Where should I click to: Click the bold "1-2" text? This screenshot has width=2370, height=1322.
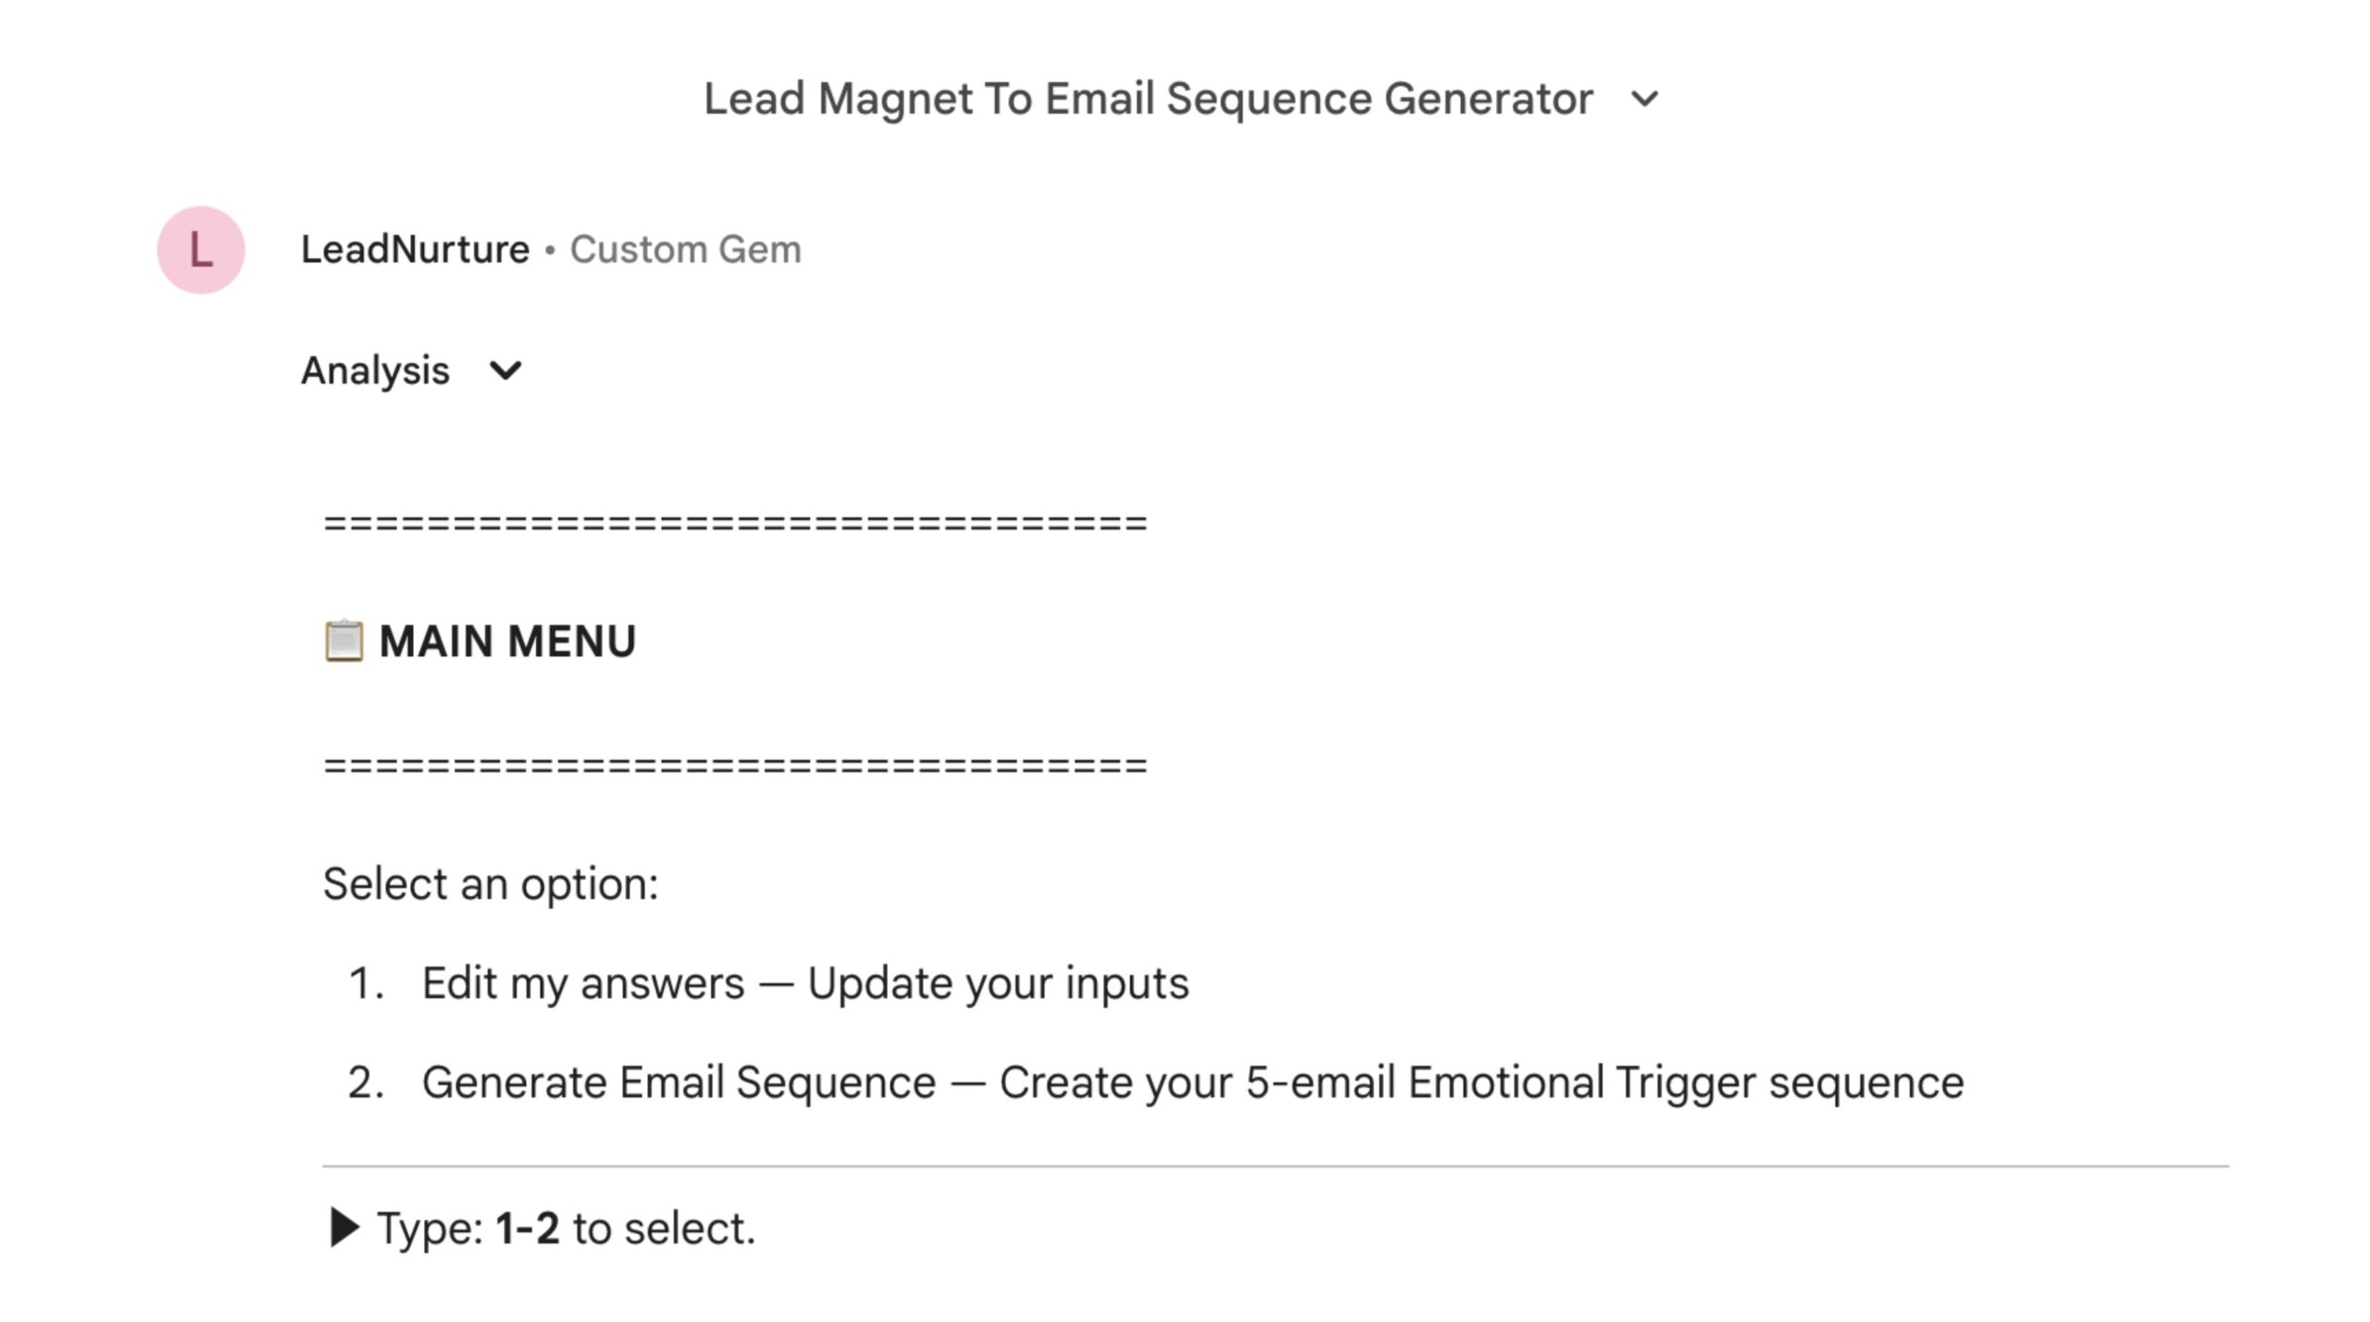528,1228
